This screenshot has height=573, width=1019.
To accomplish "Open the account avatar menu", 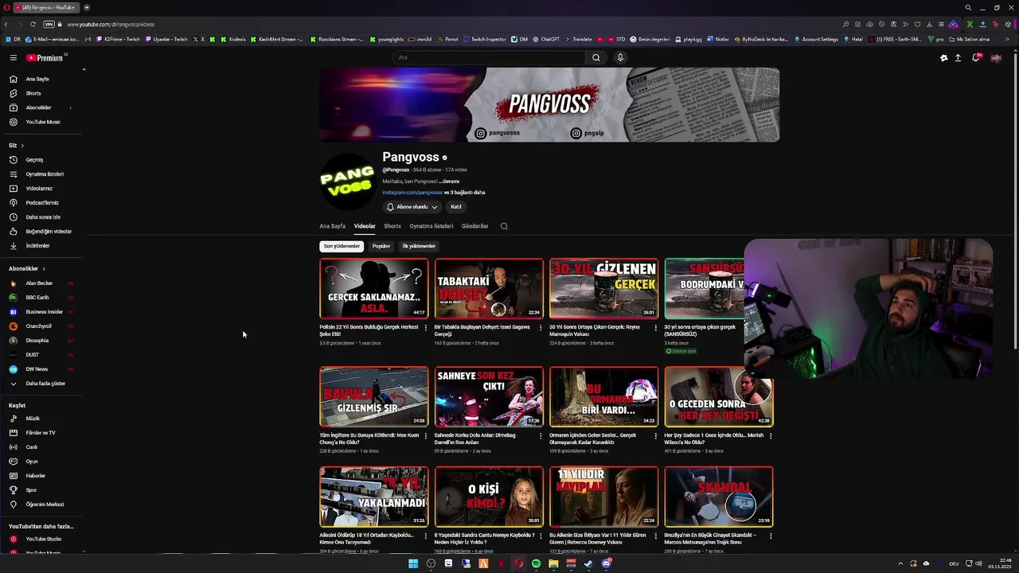I will (995, 57).
